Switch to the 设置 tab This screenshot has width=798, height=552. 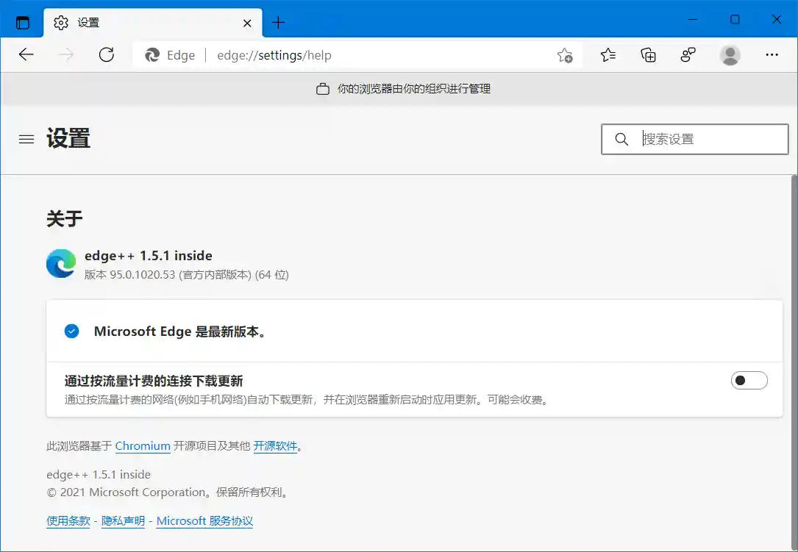tap(88, 22)
